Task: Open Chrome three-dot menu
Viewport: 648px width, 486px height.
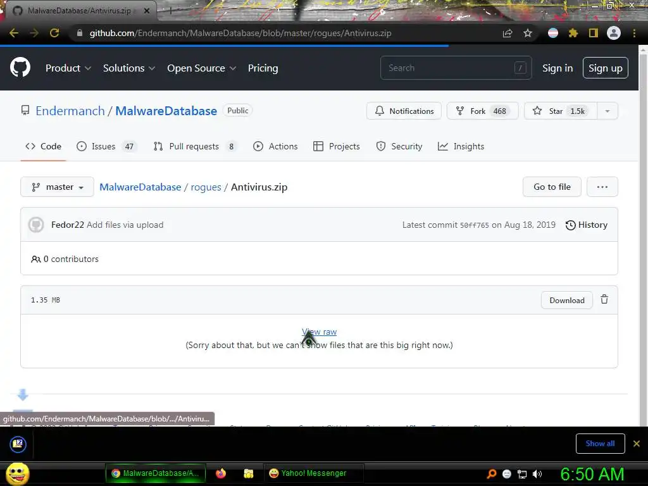Action: (634, 33)
